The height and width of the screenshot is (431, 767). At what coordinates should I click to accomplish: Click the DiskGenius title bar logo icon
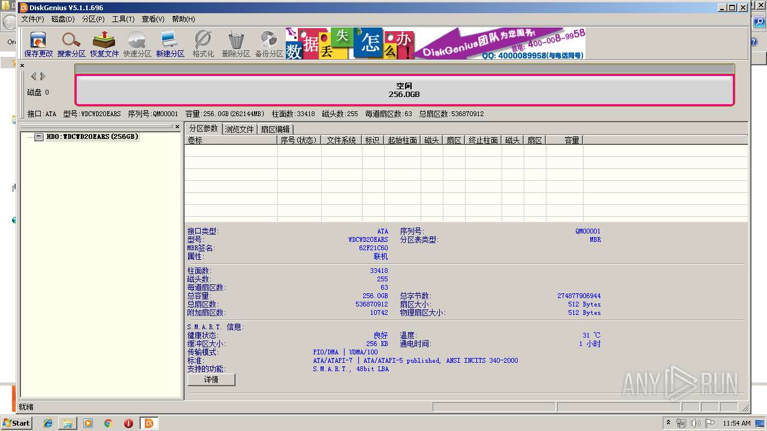coord(24,8)
